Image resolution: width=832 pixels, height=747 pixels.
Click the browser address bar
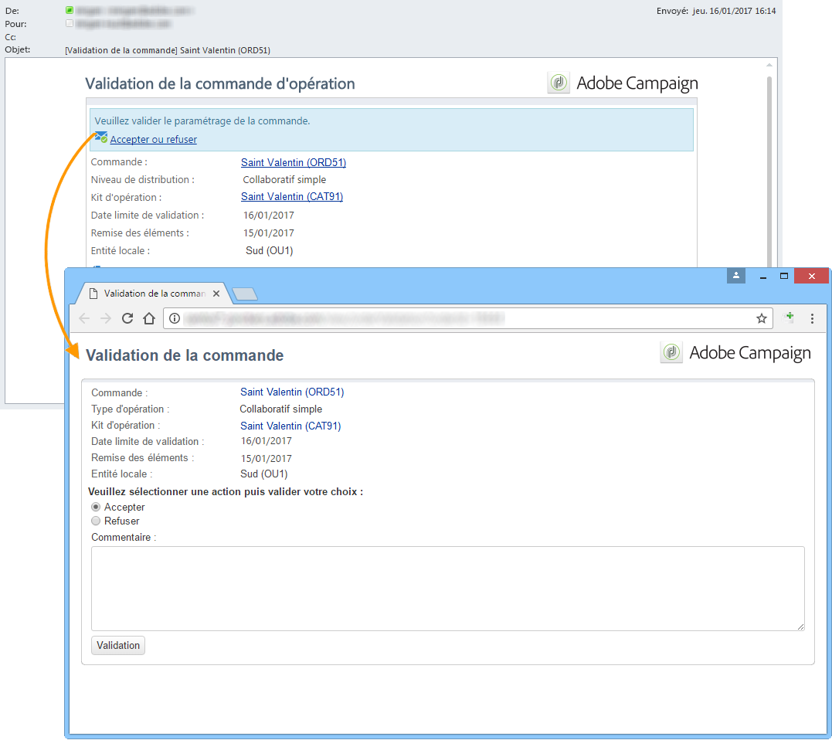[467, 318]
